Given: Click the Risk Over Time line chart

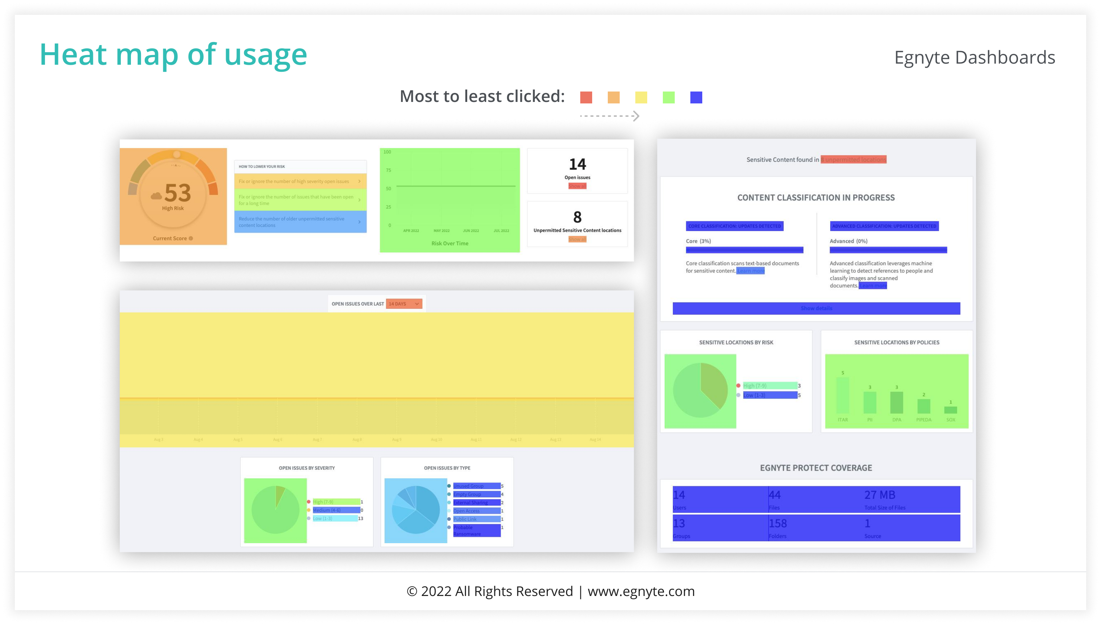Looking at the screenshot, I should click(450, 200).
